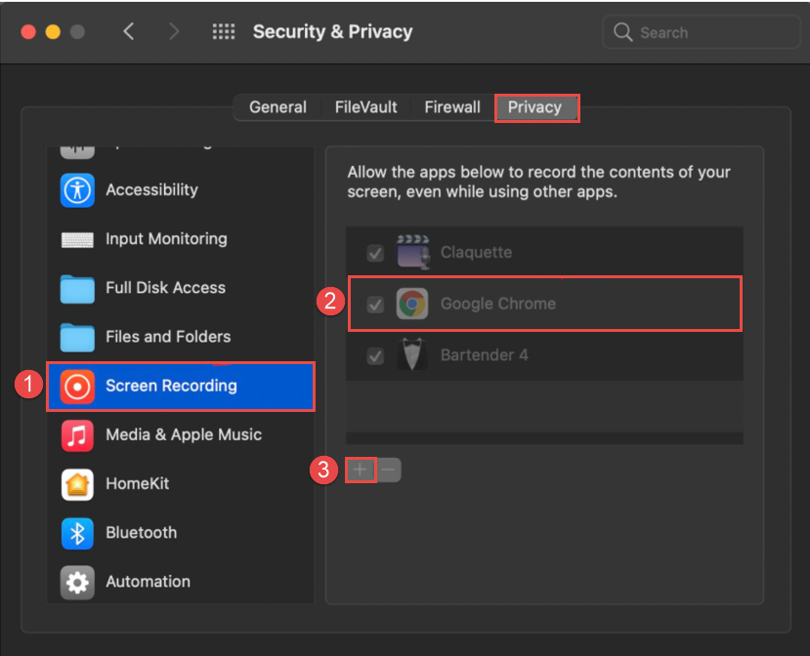Click the Google Chrome app name
810x656 pixels.
pos(498,304)
